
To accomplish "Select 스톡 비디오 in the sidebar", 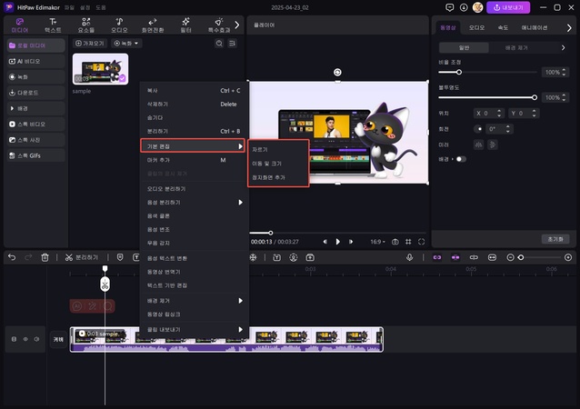I will 35,125.
